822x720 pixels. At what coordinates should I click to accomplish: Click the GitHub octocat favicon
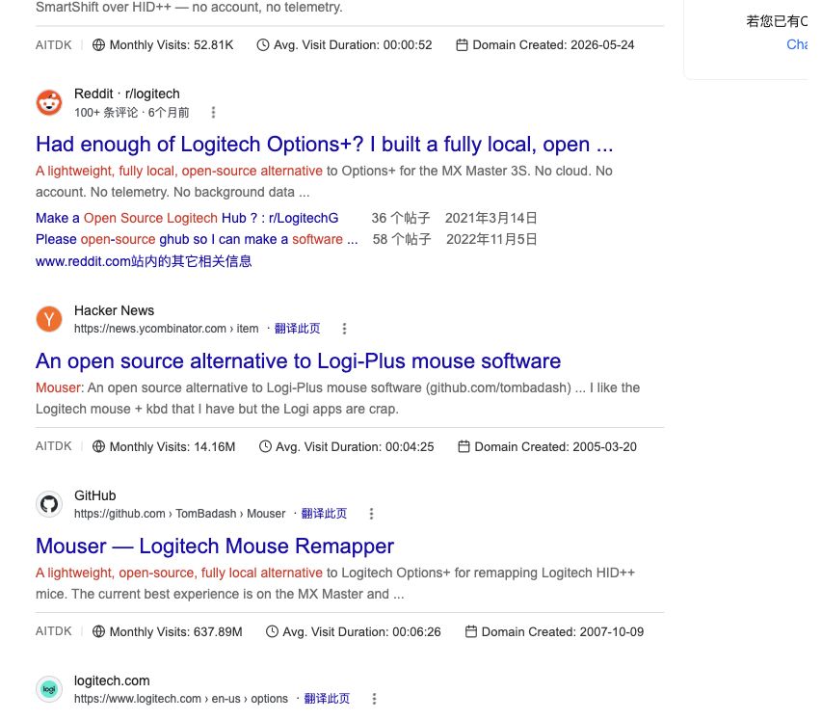(49, 504)
